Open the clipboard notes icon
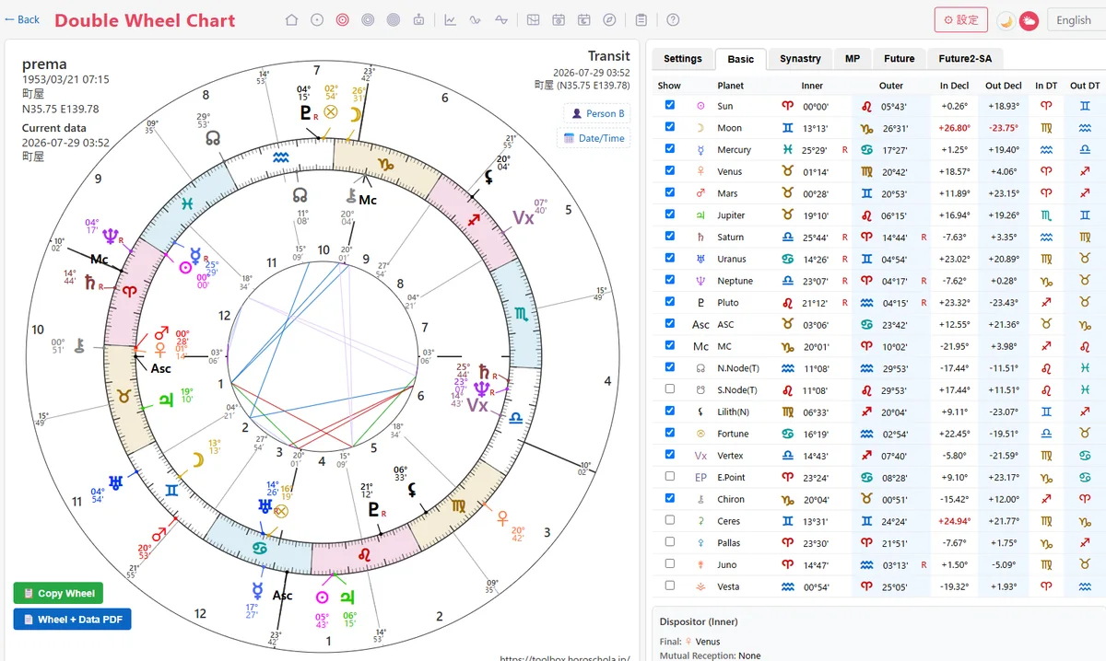 (641, 19)
